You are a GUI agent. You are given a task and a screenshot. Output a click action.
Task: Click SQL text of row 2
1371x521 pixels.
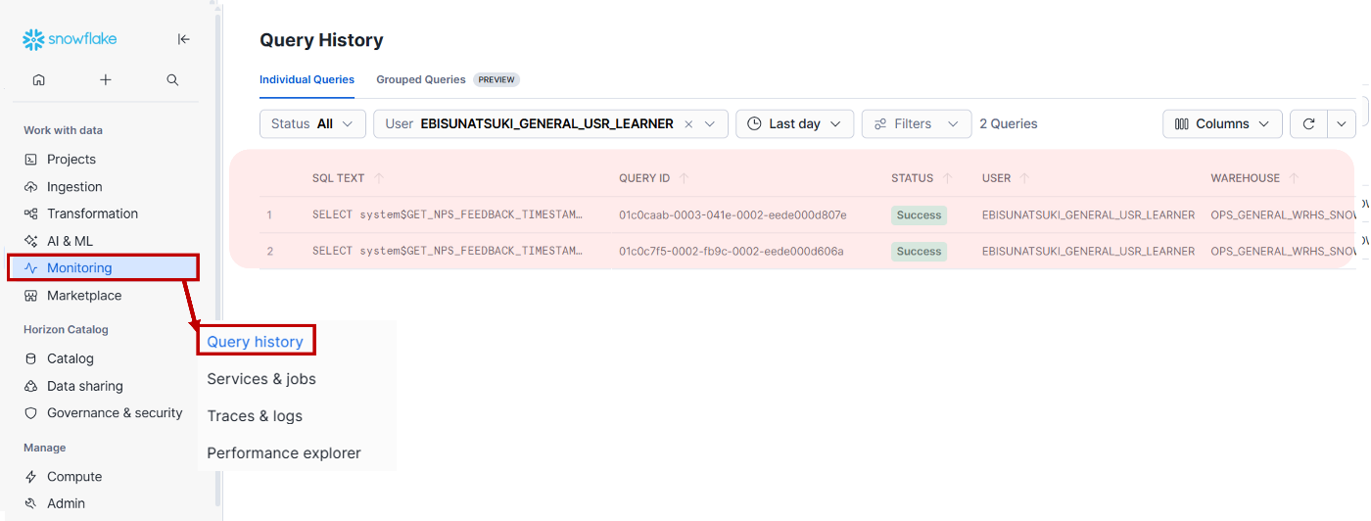pyautogui.click(x=448, y=251)
